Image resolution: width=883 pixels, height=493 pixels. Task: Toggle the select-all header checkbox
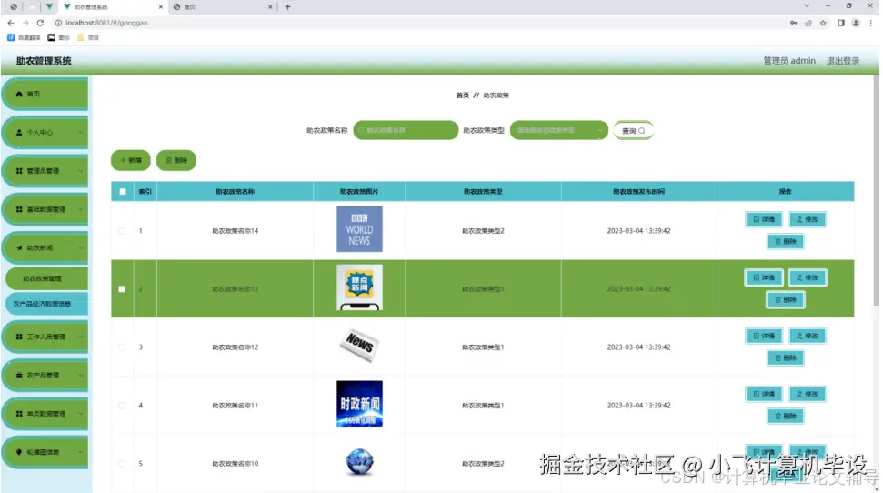[123, 192]
